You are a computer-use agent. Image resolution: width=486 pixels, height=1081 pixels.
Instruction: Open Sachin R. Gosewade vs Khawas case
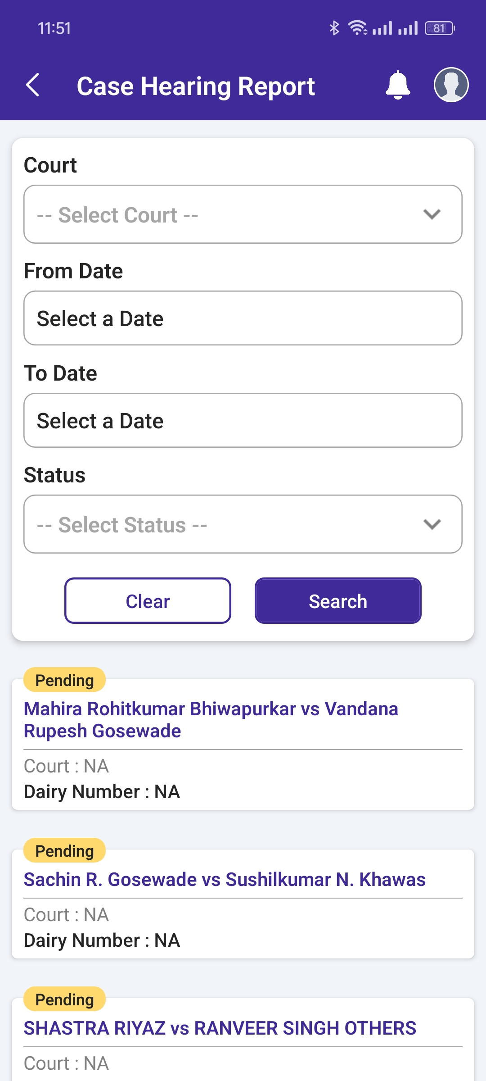[225, 880]
